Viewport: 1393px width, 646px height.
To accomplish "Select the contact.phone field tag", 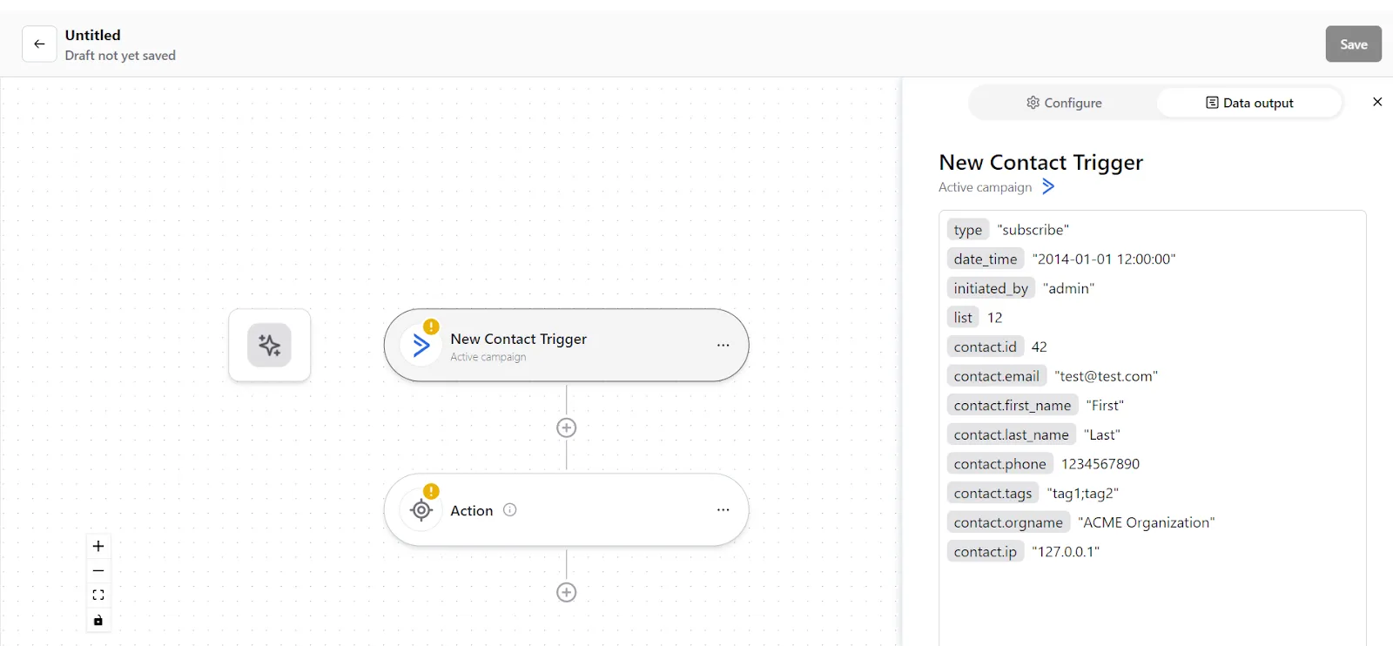I will [1000, 464].
